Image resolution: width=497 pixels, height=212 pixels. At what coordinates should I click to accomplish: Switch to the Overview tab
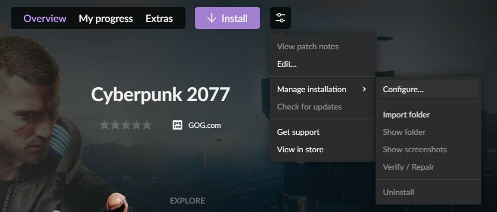click(x=45, y=18)
